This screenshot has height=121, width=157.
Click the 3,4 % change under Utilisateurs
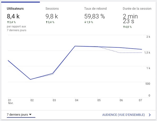tap(11, 22)
